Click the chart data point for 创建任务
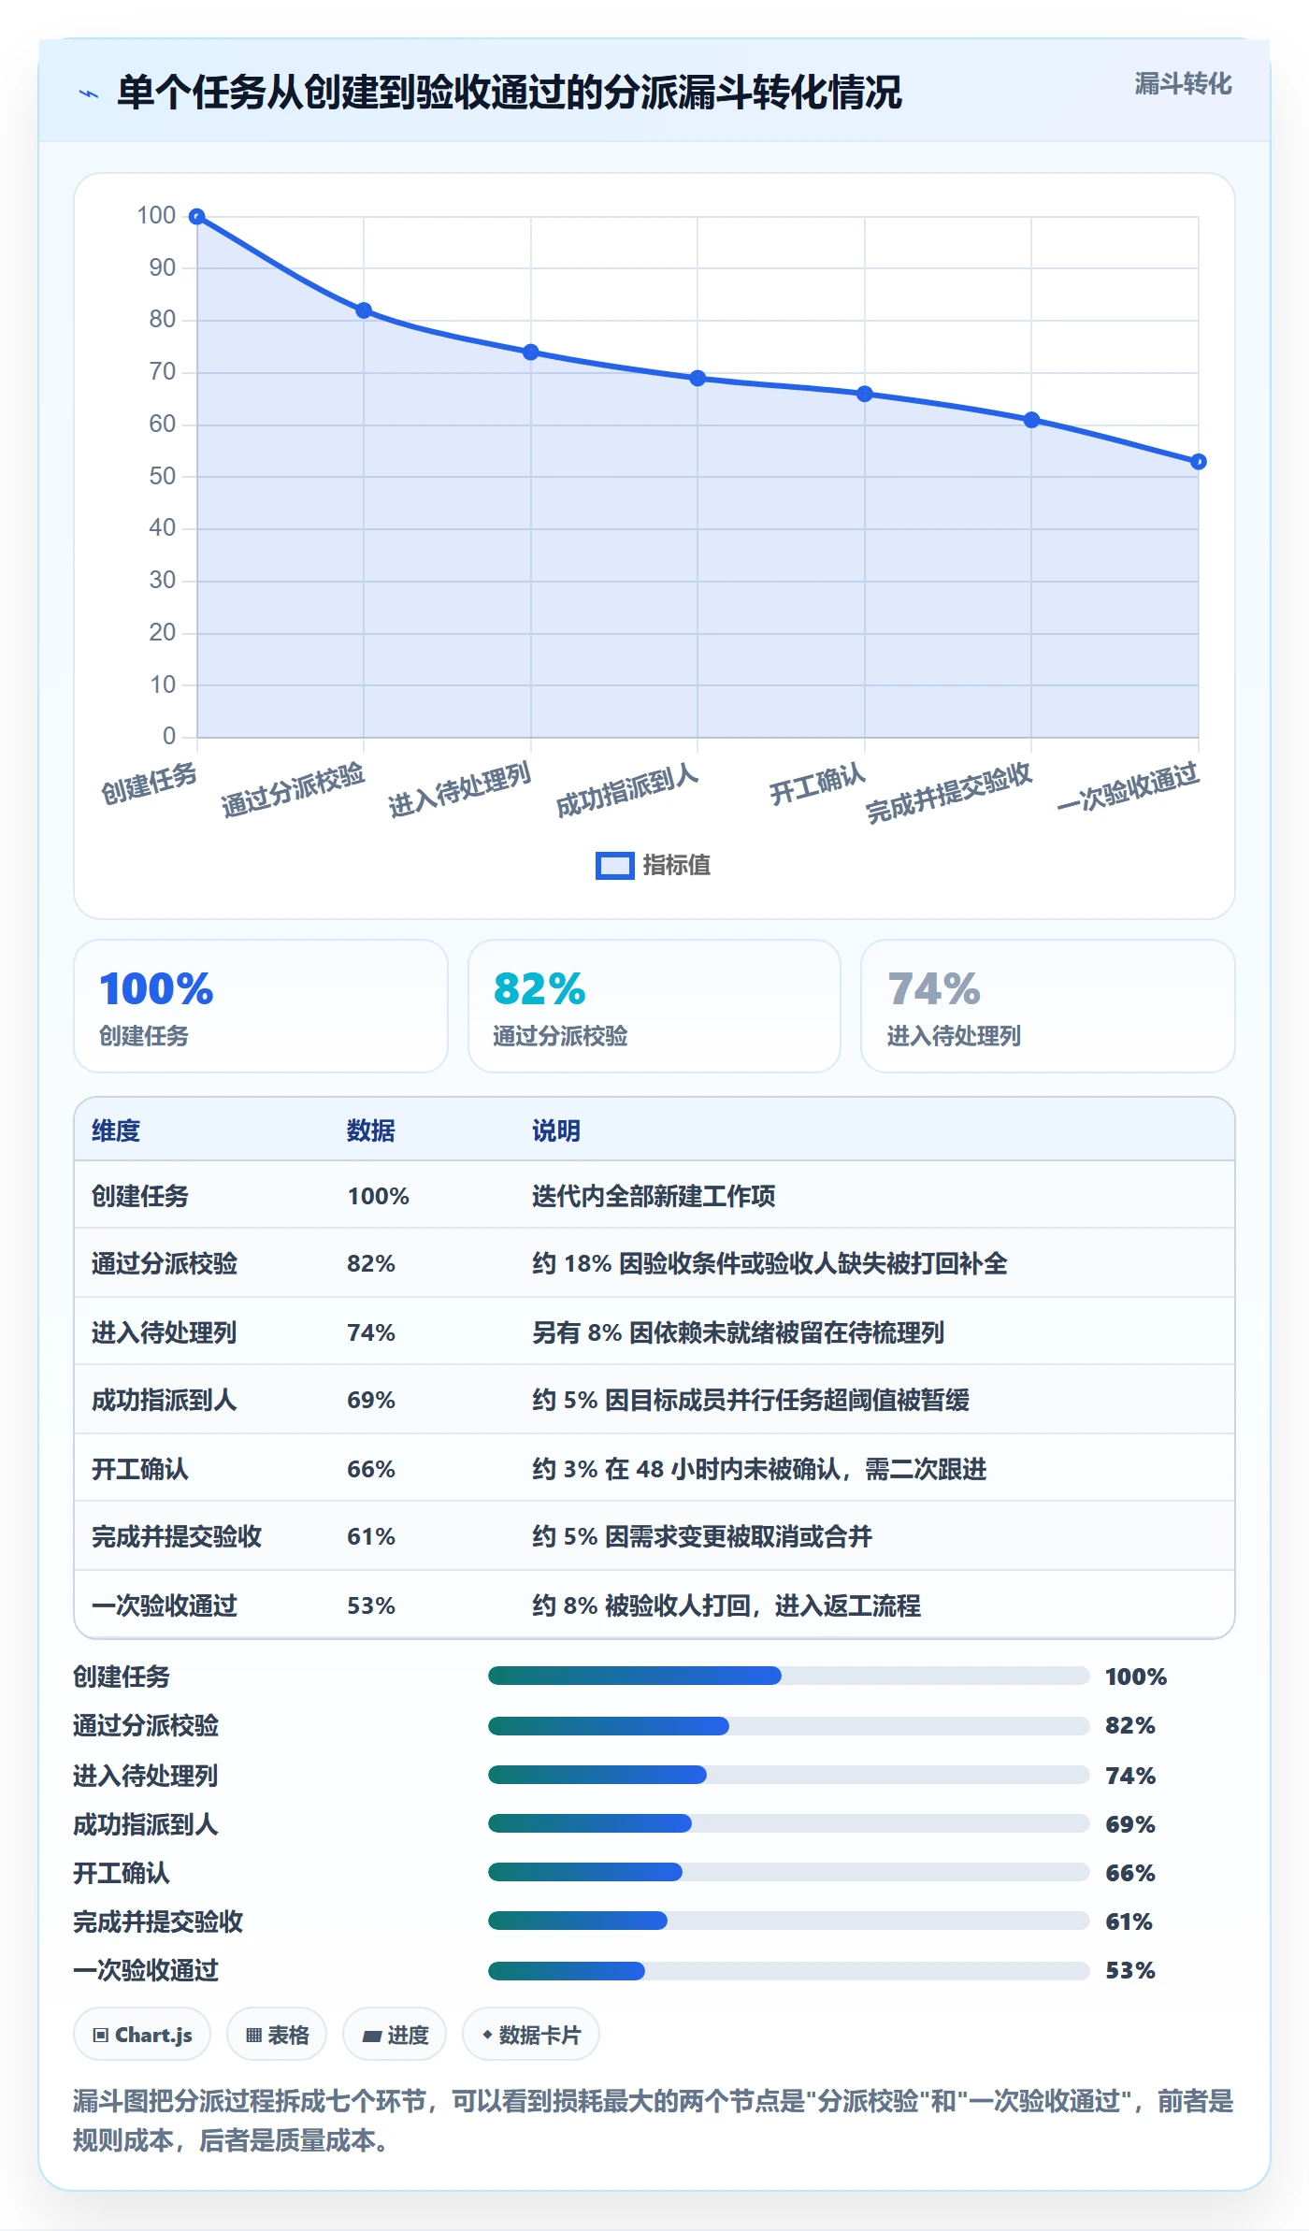This screenshot has width=1309, height=2231. pyautogui.click(x=197, y=217)
